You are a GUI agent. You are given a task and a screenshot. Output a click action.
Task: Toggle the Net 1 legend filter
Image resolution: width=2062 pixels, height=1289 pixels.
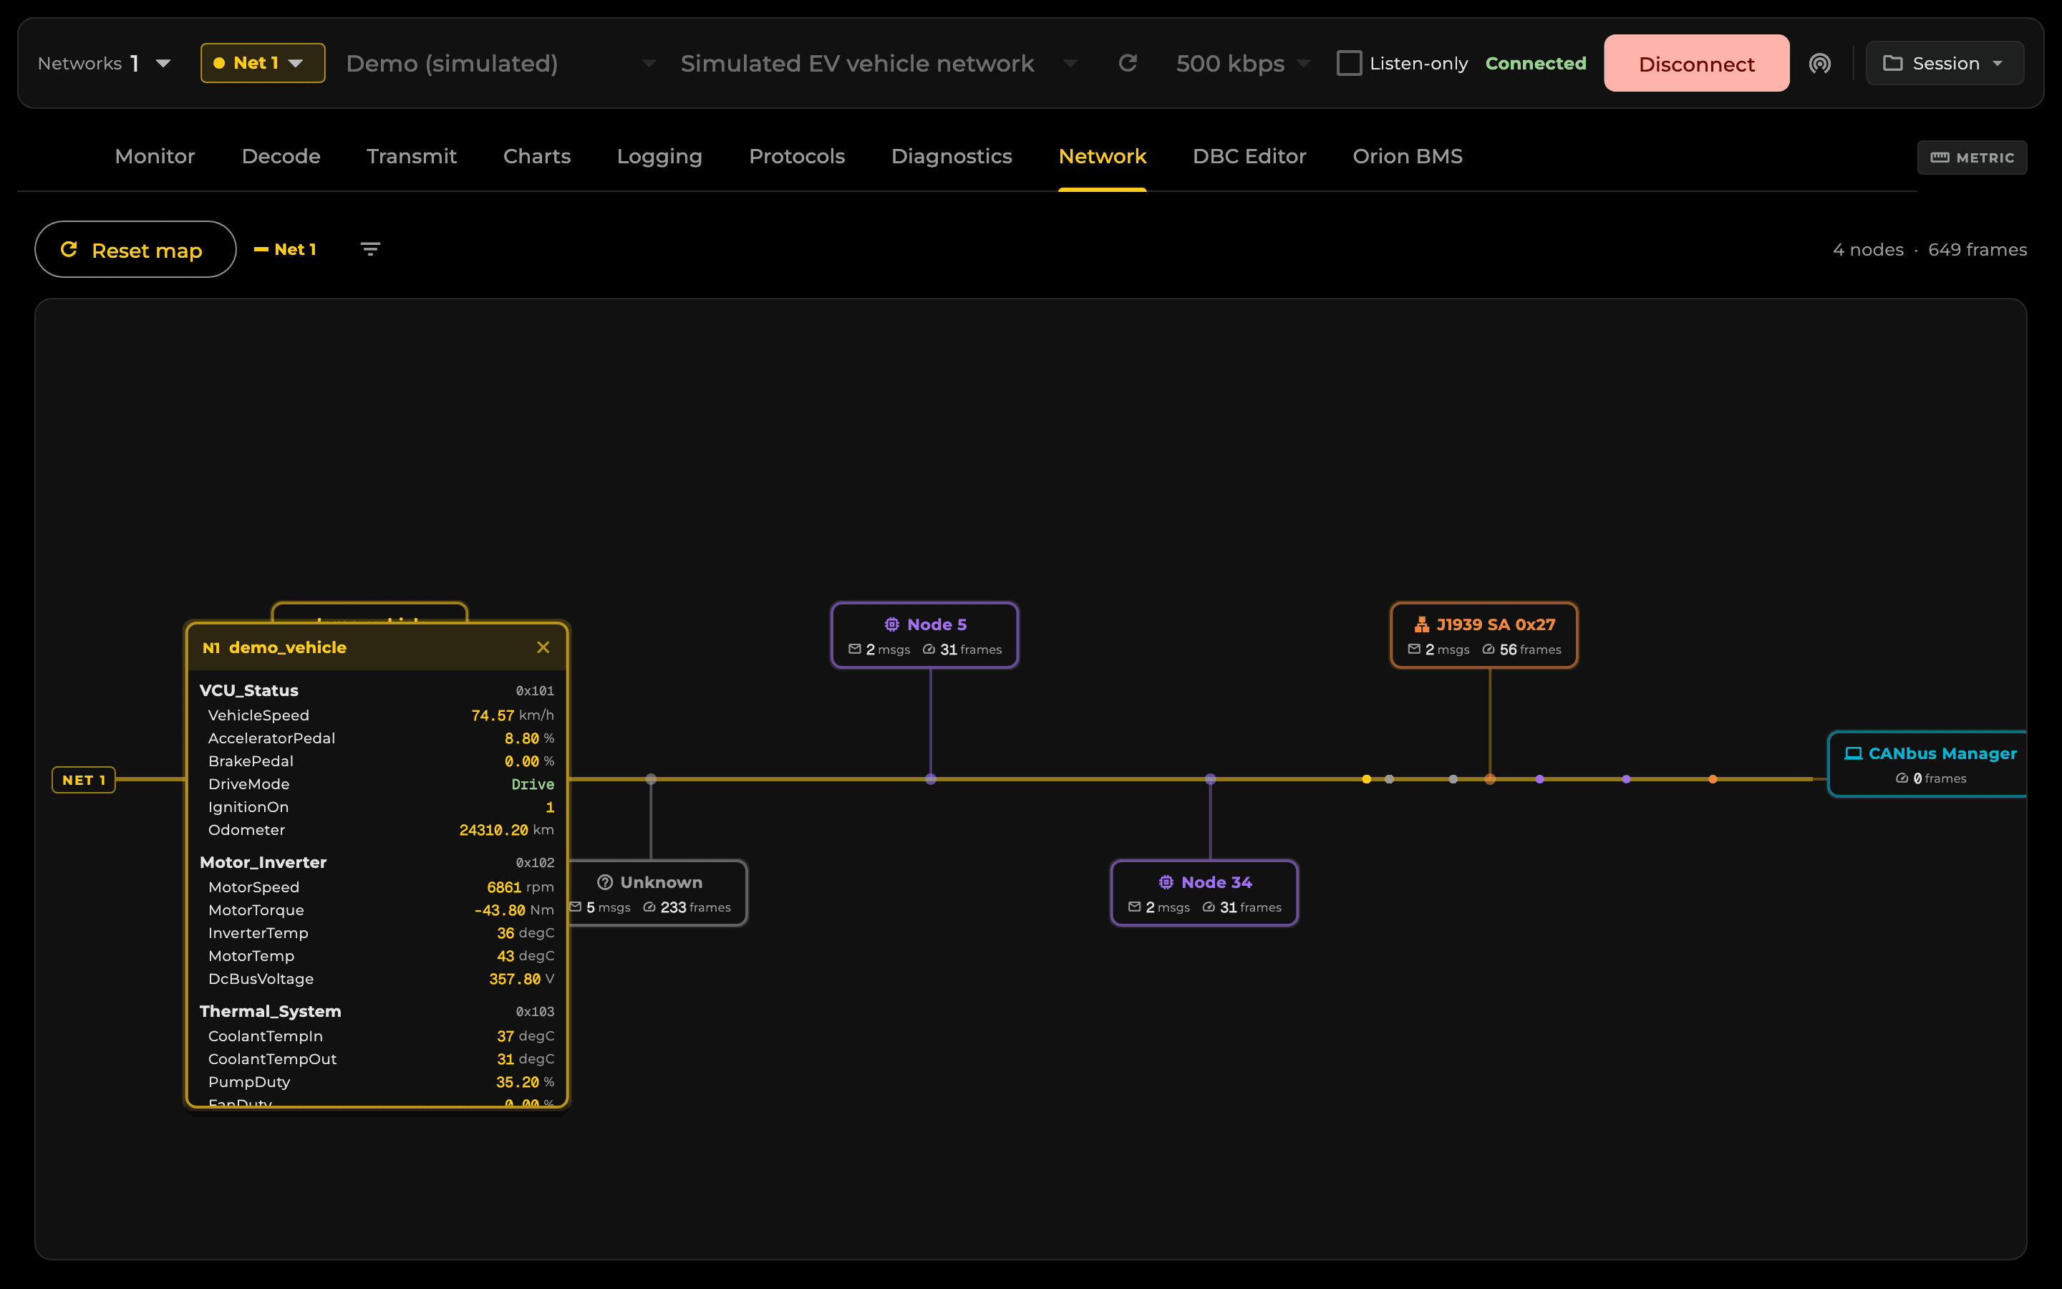click(x=286, y=249)
